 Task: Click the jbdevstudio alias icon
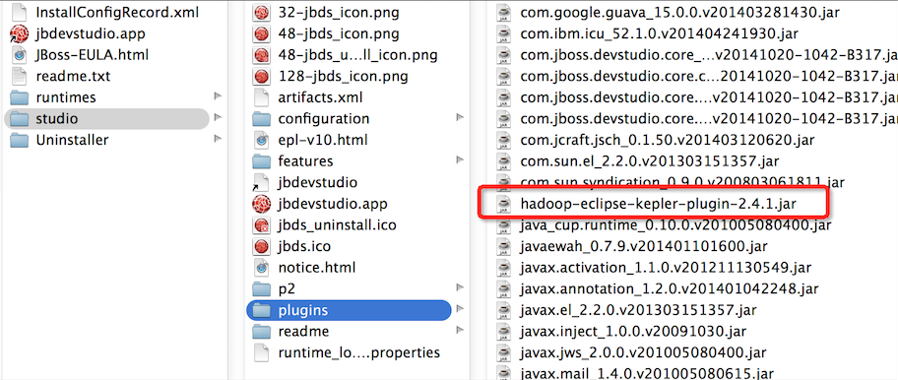pos(261,182)
